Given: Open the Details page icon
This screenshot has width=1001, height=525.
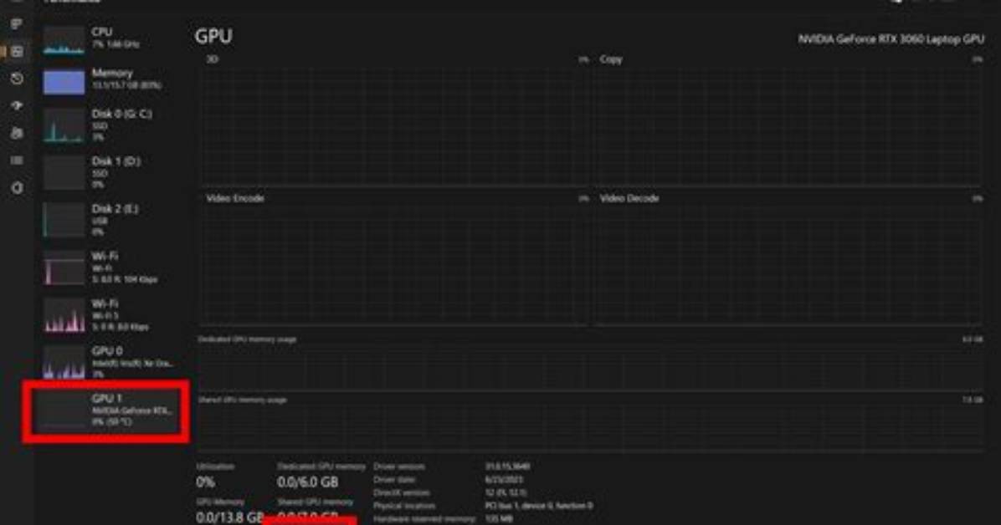Looking at the screenshot, I should [x=17, y=161].
